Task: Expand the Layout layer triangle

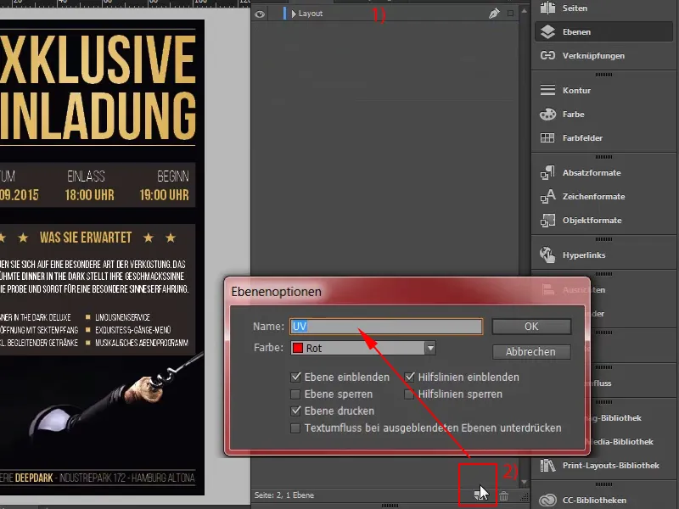Action: 294,14
